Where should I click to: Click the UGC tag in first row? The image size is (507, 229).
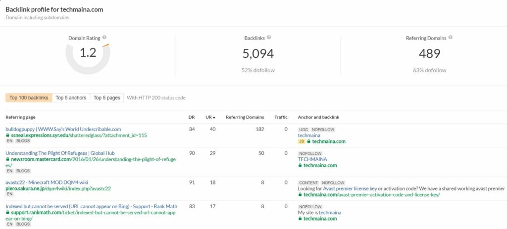pos(304,130)
